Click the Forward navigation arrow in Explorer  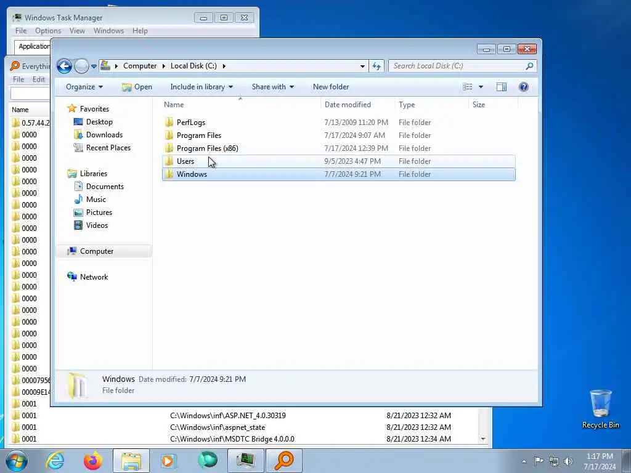click(x=82, y=66)
